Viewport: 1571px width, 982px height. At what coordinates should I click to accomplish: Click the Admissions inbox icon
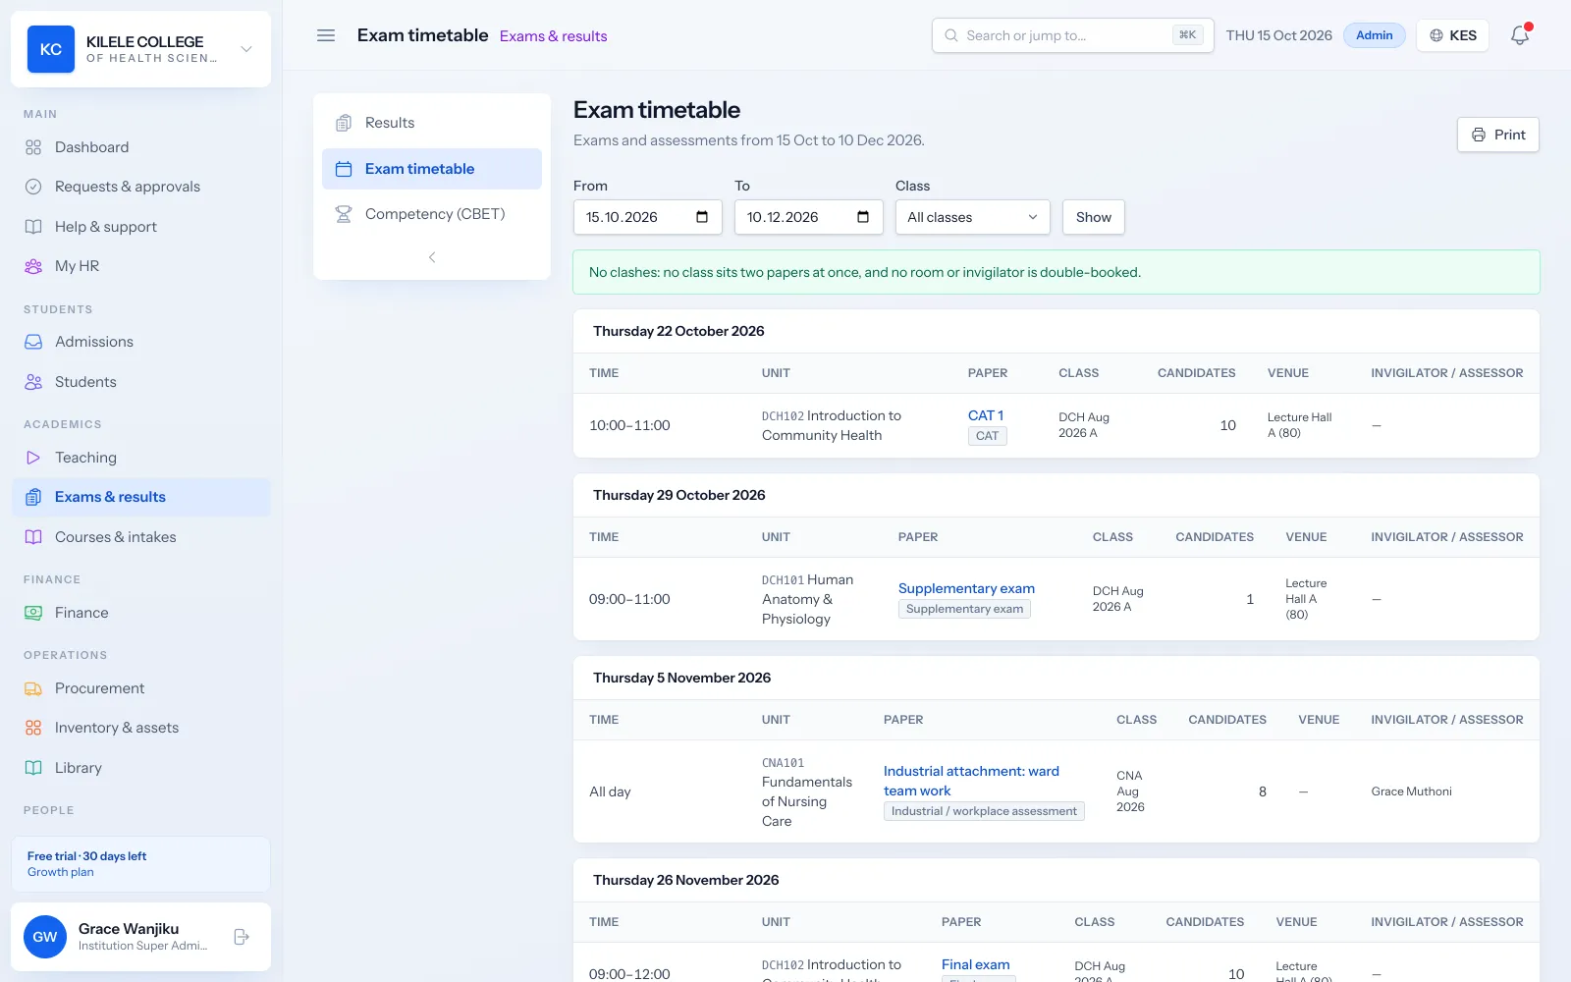click(x=33, y=342)
